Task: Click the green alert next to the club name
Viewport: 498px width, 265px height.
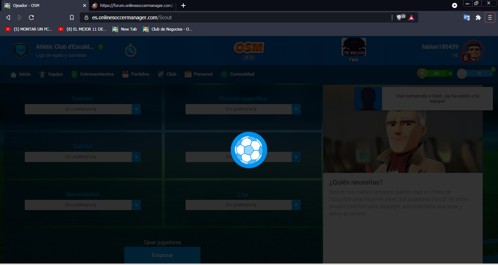Action: pyautogui.click(x=101, y=47)
